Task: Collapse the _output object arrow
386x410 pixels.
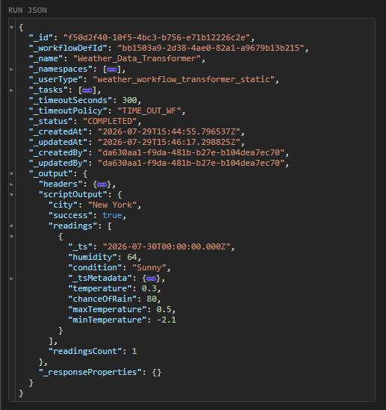Action: click(11, 173)
